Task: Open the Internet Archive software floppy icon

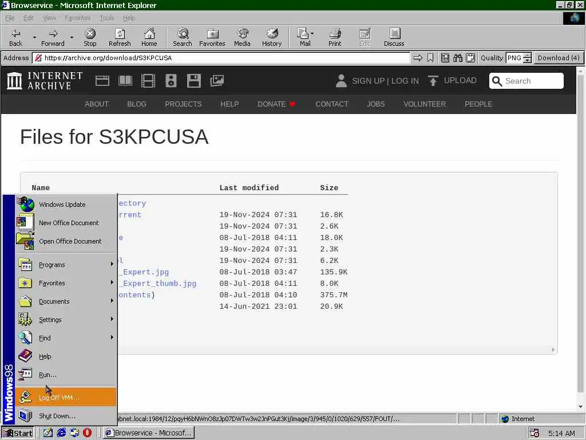Action: click(194, 81)
